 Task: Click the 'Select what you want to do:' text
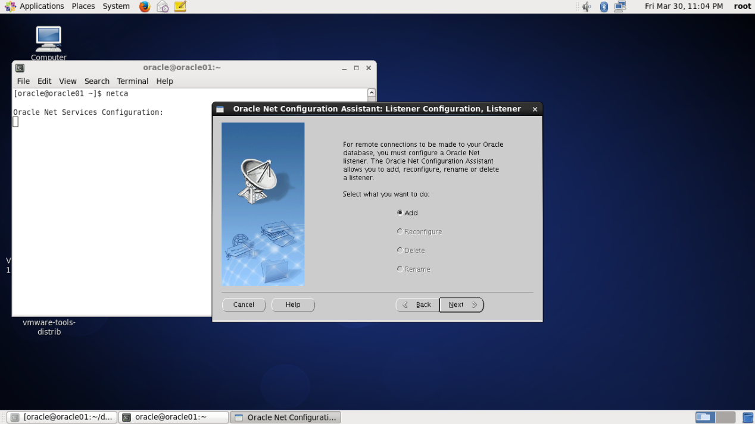point(386,194)
